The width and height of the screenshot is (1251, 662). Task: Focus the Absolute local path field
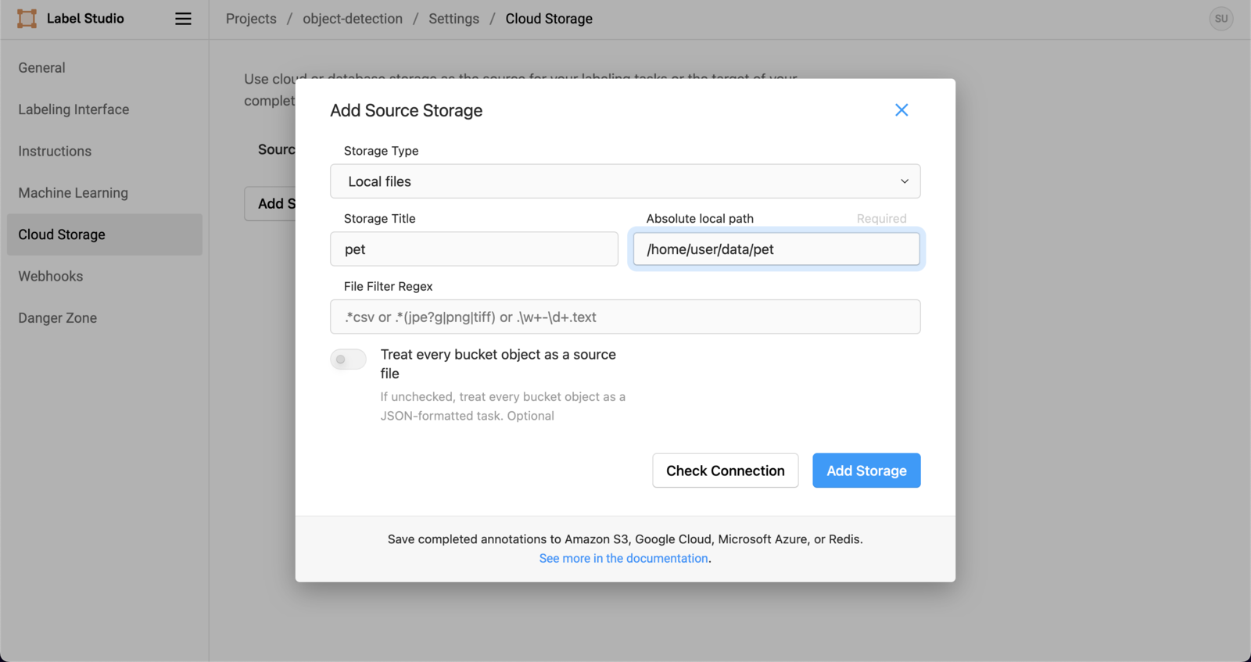pyautogui.click(x=776, y=249)
